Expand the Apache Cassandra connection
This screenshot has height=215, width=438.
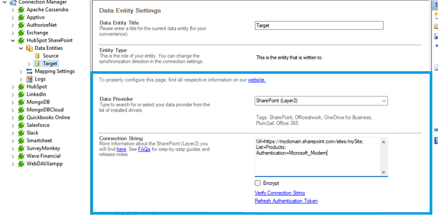[13, 10]
